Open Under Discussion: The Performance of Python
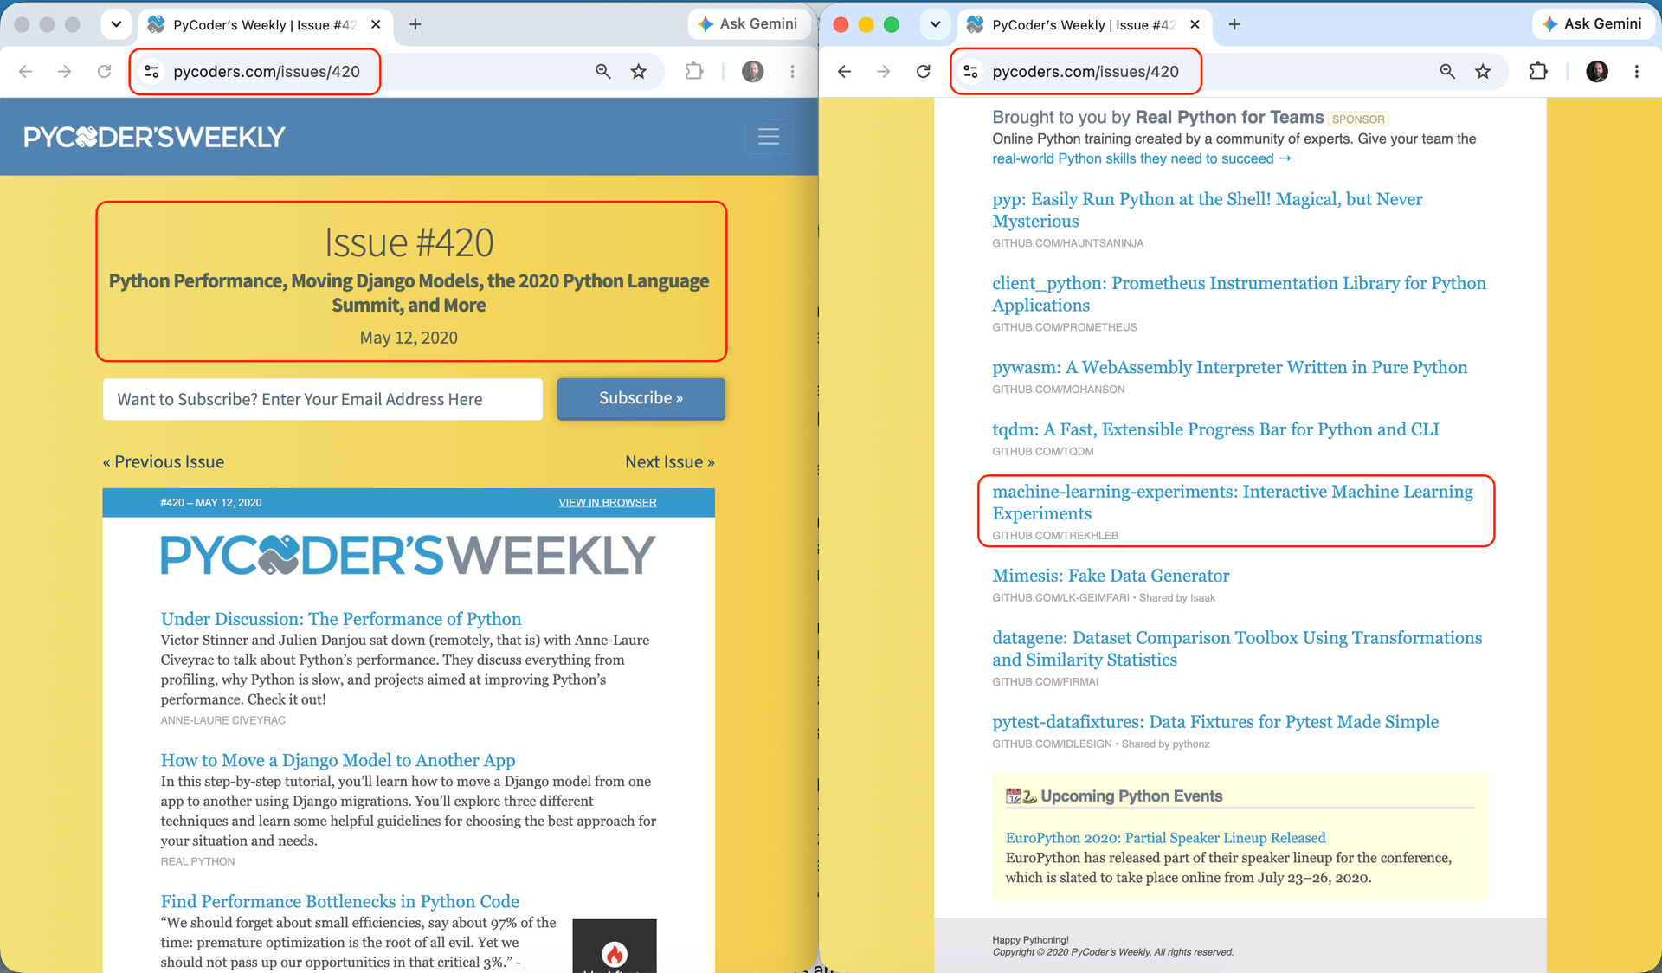Screen dimensions: 1662x973 click(341, 619)
